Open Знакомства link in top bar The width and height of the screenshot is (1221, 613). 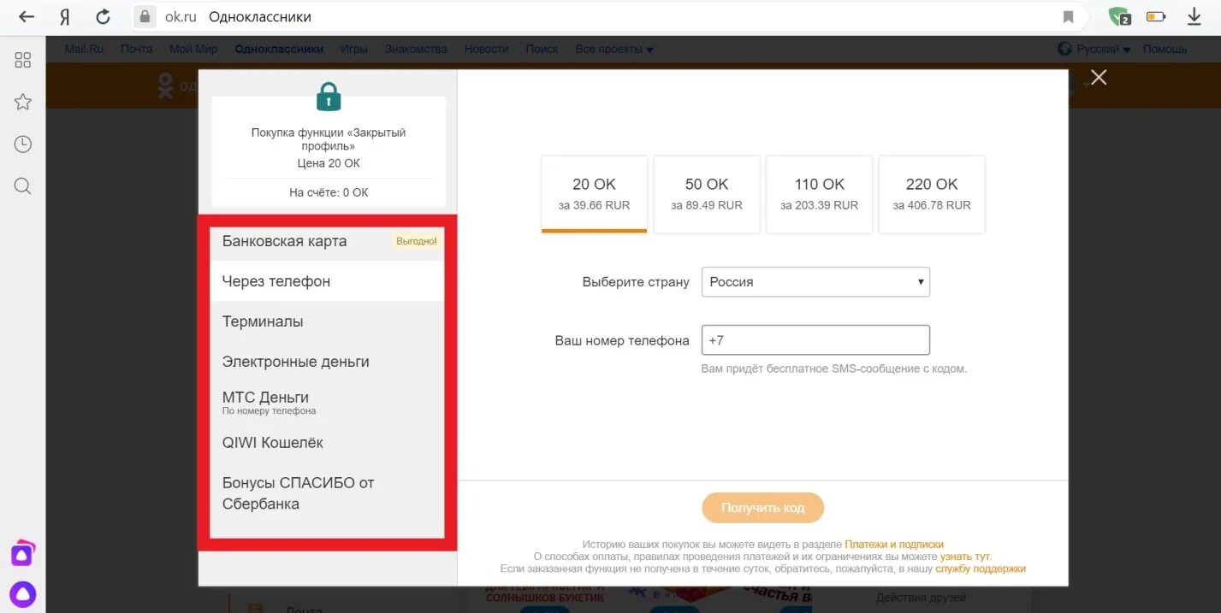click(416, 50)
